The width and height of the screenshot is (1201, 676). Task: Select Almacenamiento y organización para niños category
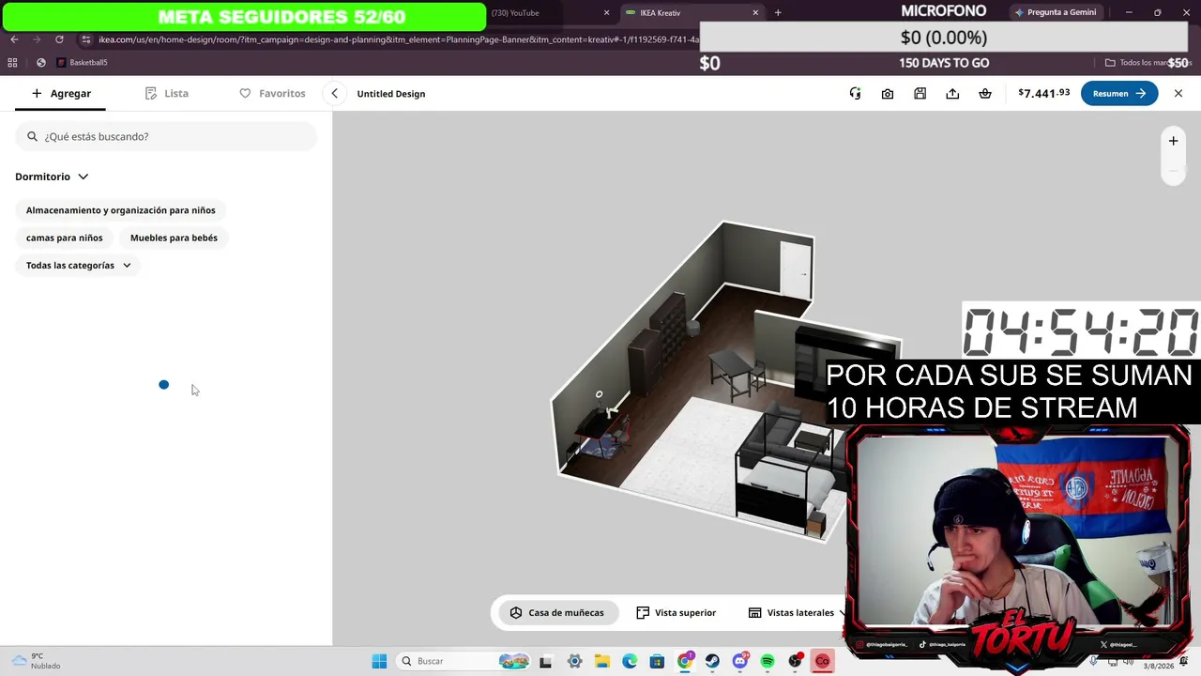121,210
